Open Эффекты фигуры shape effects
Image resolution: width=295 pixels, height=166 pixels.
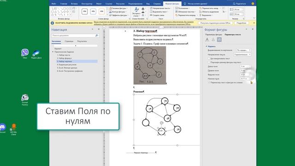pyautogui.click(x=118, y=15)
